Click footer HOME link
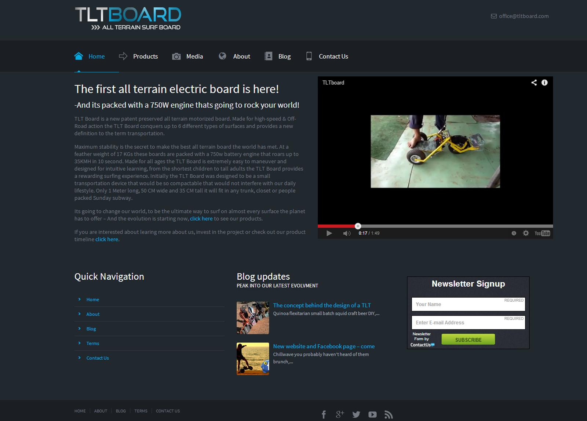The height and width of the screenshot is (421, 587). click(80, 411)
